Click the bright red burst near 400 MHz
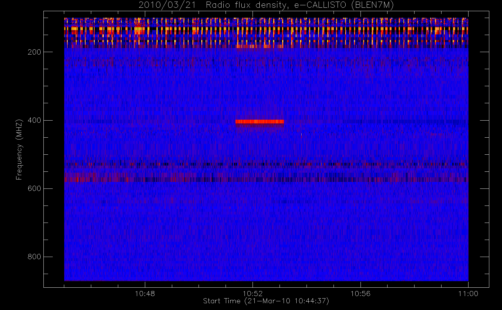Viewport: 502px width, 310px height. [260, 122]
